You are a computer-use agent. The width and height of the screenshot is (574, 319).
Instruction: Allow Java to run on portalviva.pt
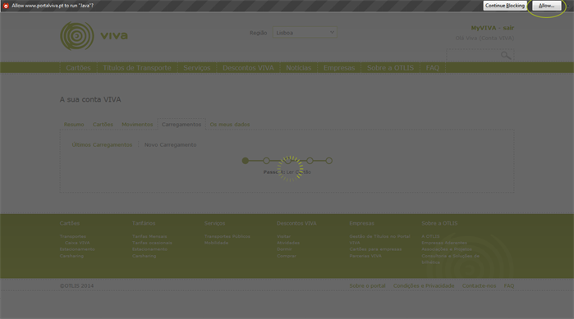coord(547,6)
